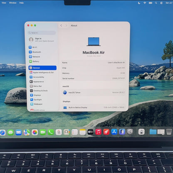
Task: Select General in the settings sidebar
Action: click(x=42, y=68)
